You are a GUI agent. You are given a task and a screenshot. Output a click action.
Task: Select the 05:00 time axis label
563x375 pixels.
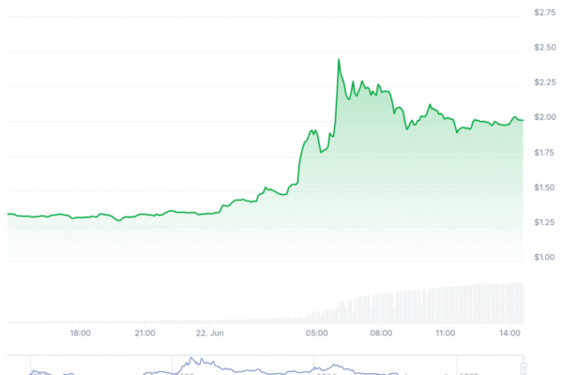coord(316,333)
